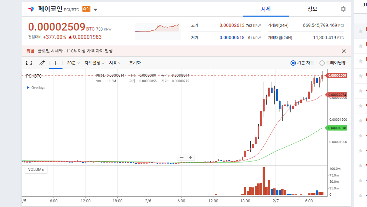Image resolution: width=367 pixels, height=207 pixels.
Task: Open the 30분 interval dropdown
Action: tap(73, 63)
